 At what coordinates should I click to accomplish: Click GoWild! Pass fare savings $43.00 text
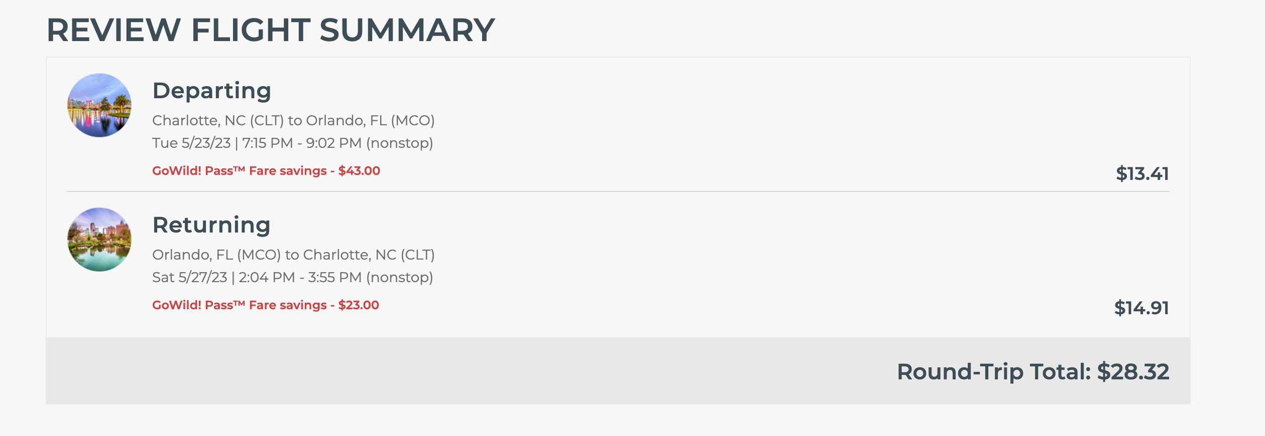[x=266, y=171]
